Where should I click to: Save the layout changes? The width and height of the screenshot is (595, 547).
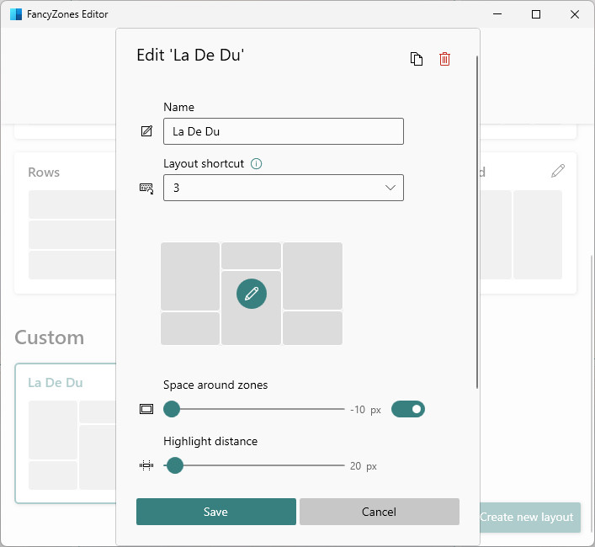[x=216, y=512]
